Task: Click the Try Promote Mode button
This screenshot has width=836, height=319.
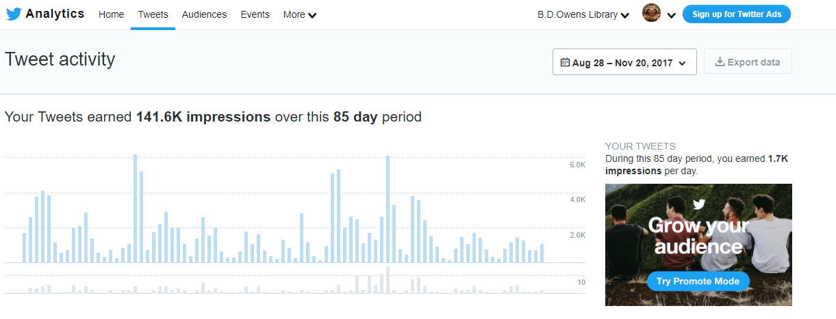Action: [698, 281]
